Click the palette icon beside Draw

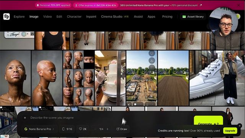coord(118,129)
